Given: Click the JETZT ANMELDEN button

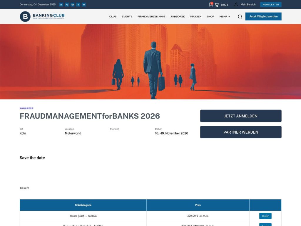Looking at the screenshot, I should [240, 116].
